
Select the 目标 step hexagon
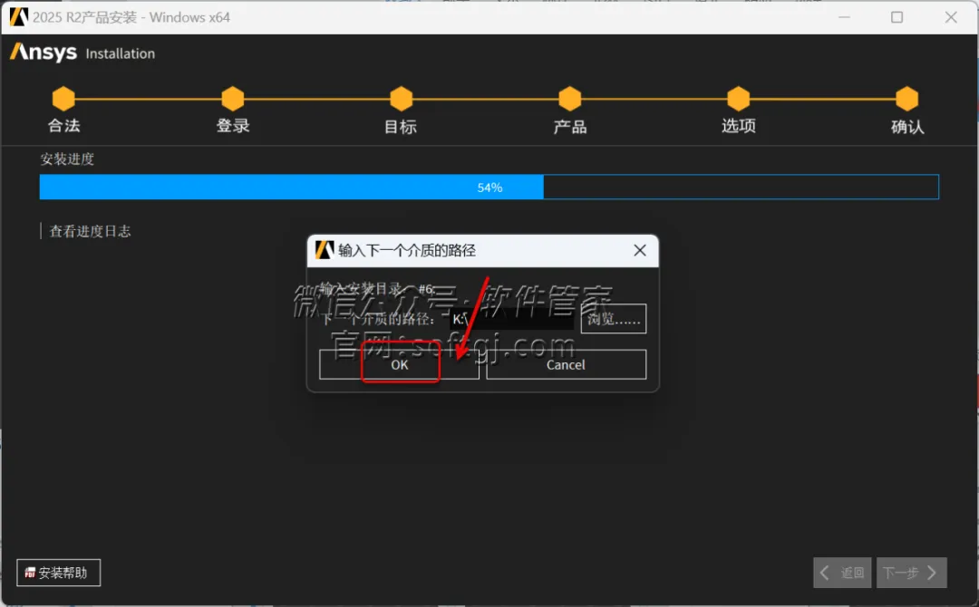click(402, 98)
